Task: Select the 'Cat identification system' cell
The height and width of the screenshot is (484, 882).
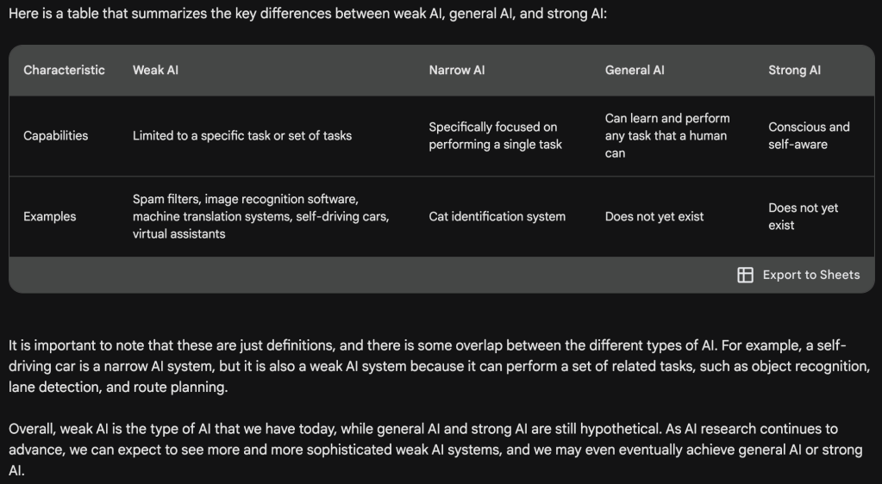Action: coord(497,216)
